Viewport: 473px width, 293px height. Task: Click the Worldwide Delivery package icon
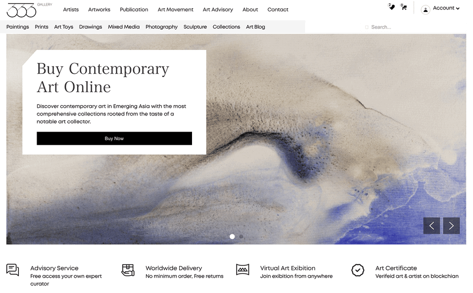point(128,270)
